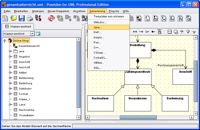Select the interface lollipop tool
Screen dimensions: 200x130
click(x=188, y=32)
